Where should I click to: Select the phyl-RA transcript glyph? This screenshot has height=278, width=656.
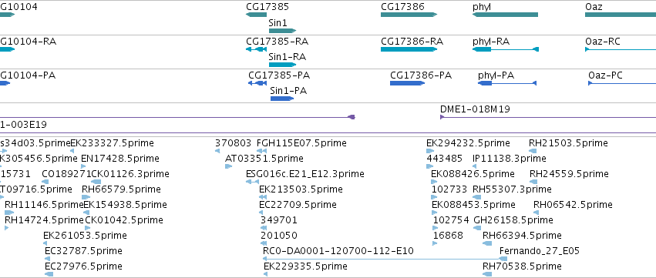tap(506, 49)
